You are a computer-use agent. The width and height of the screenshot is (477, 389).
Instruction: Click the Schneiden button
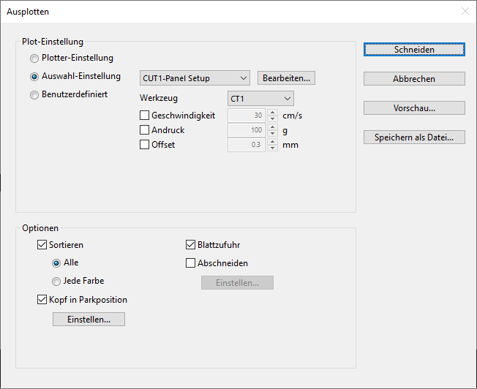(x=414, y=50)
